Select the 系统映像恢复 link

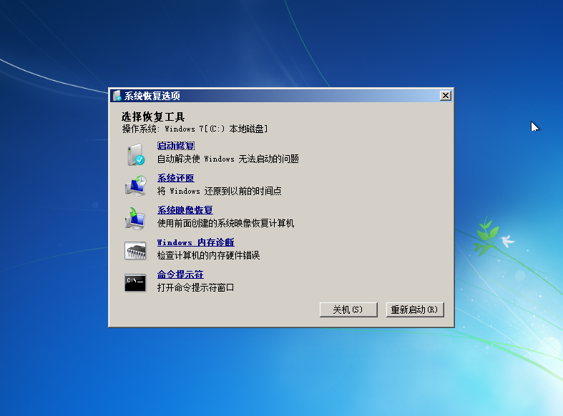tap(185, 210)
